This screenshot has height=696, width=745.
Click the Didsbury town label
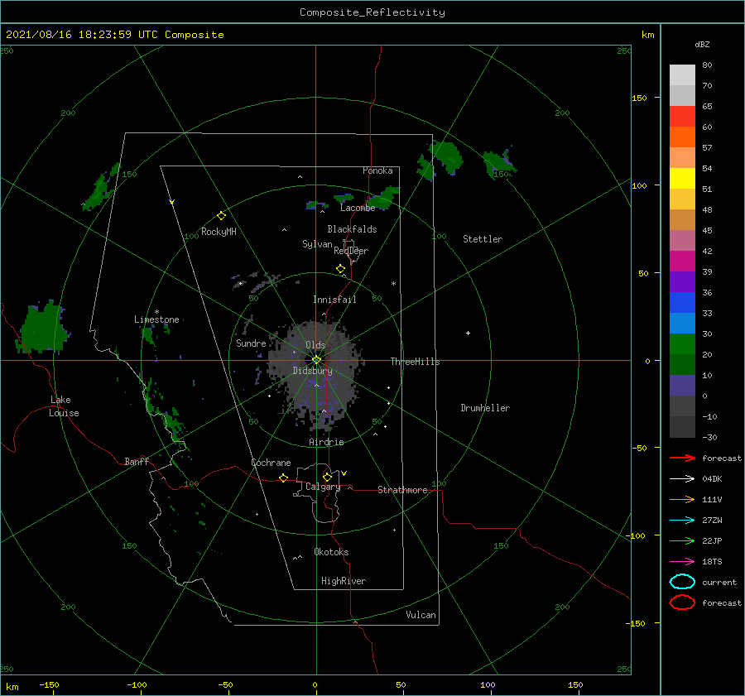pos(312,371)
